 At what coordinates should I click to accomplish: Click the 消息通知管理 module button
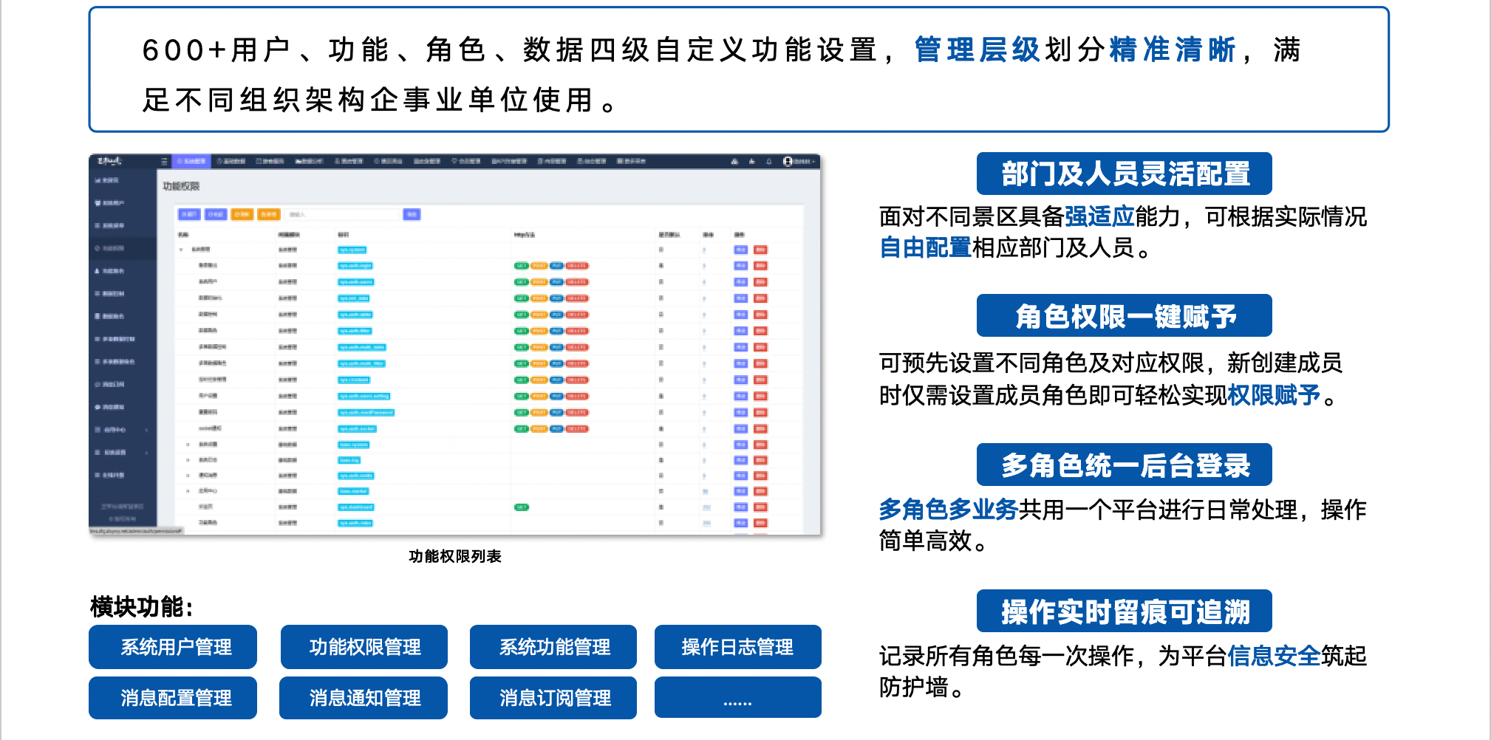click(364, 698)
